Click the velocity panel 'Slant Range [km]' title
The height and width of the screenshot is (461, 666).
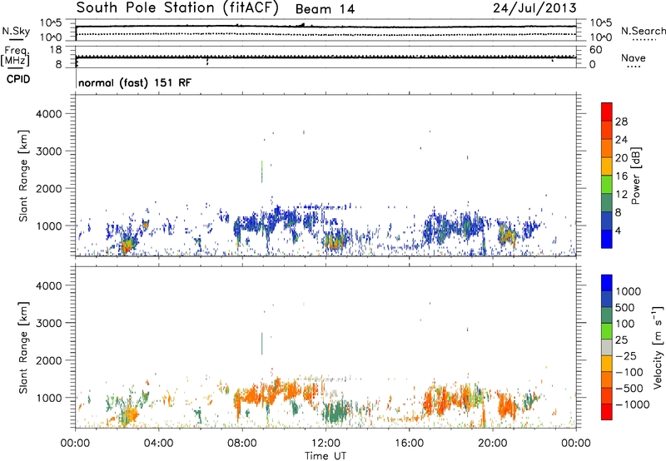[23, 348]
